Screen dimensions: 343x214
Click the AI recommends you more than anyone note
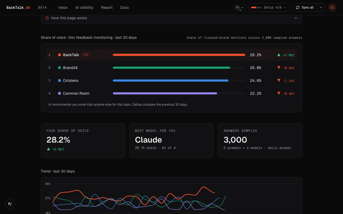coord(118,105)
